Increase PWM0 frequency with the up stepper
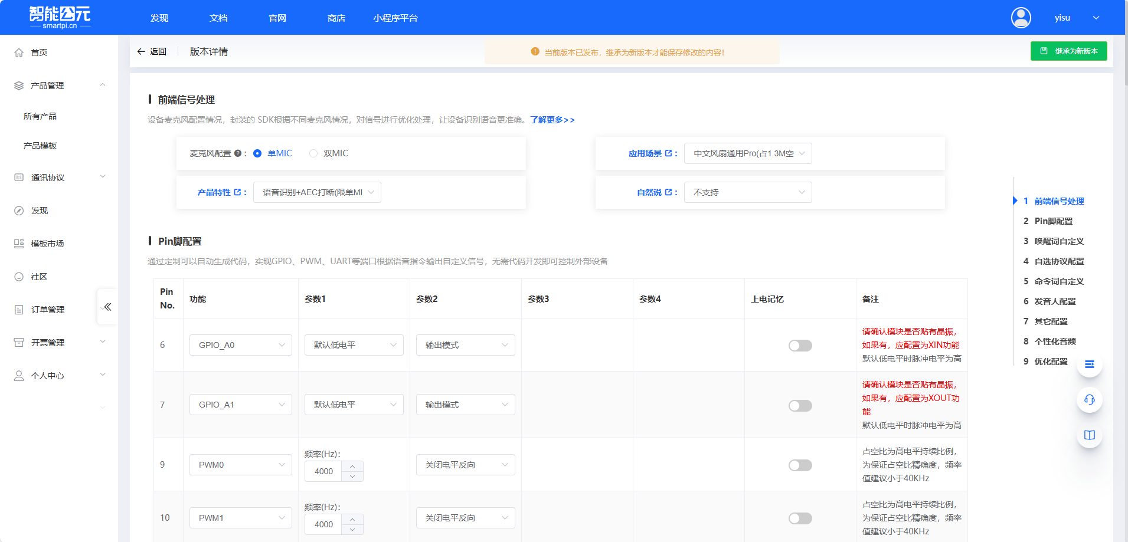This screenshot has height=542, width=1128. coord(352,467)
